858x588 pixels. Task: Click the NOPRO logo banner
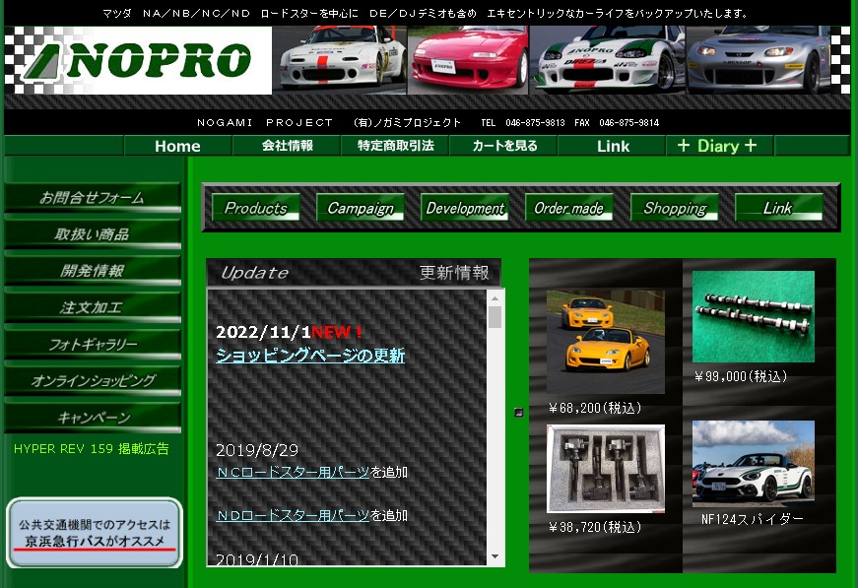pyautogui.click(x=138, y=60)
